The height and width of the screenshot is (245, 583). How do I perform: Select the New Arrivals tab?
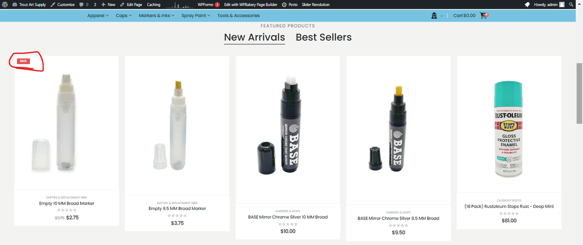click(x=254, y=37)
